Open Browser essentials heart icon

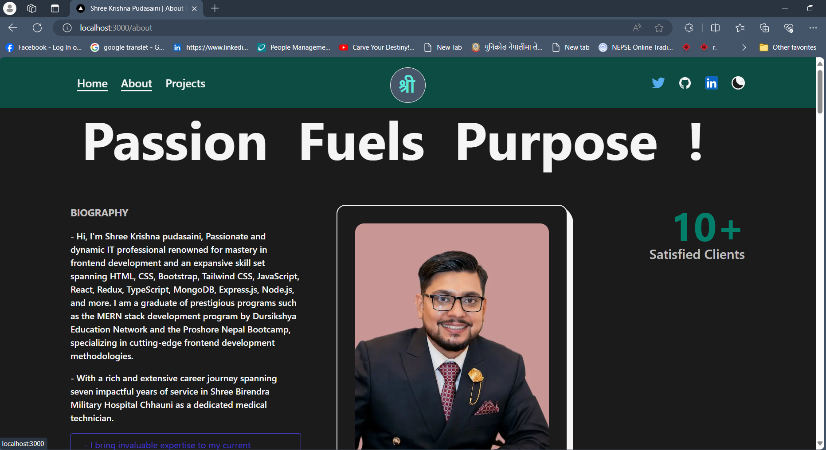(x=789, y=28)
